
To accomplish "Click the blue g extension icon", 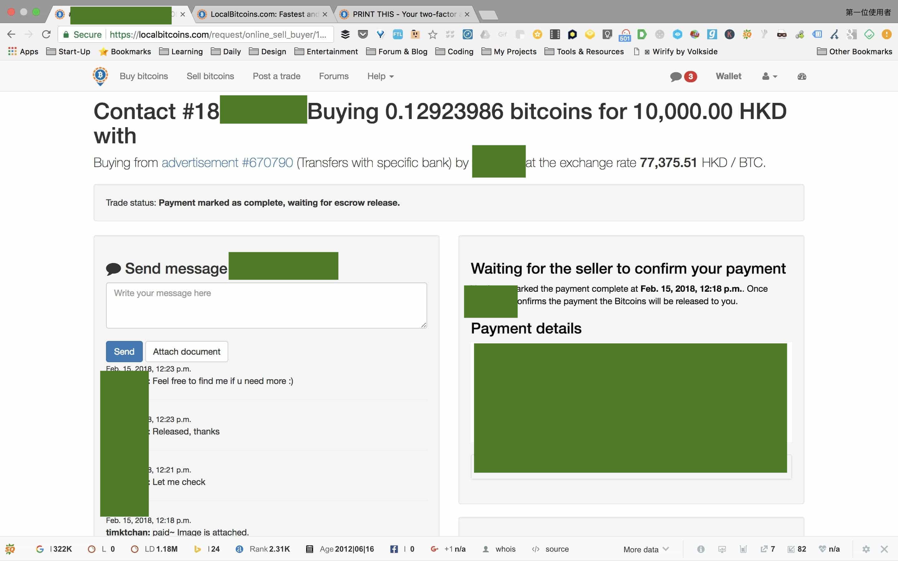I will [712, 35].
